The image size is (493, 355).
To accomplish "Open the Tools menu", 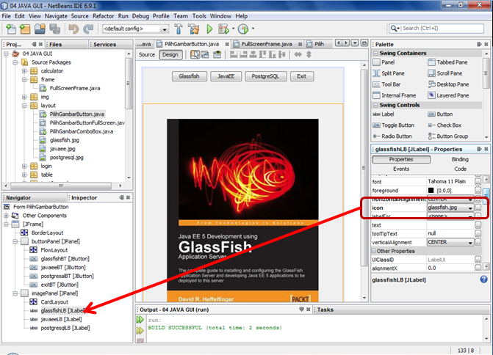I will [x=199, y=16].
